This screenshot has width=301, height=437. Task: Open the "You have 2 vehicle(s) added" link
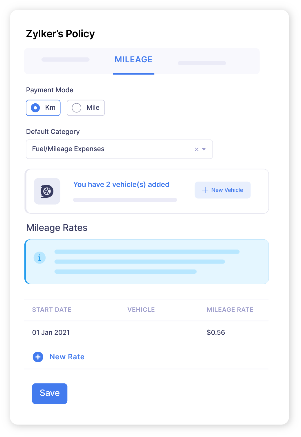121,184
